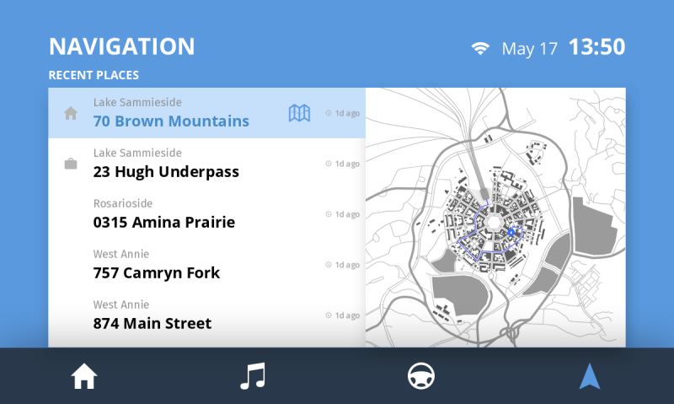Screen dimensions: 674x404
Task: Click the clock icon beside 23 Hugh Underpass
Action: tap(329, 164)
